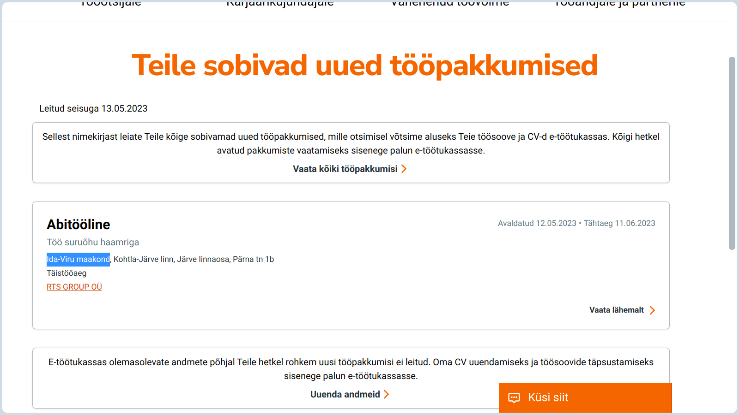The width and height of the screenshot is (739, 415).
Task: Click the Abitööline job title
Action: pos(79,225)
